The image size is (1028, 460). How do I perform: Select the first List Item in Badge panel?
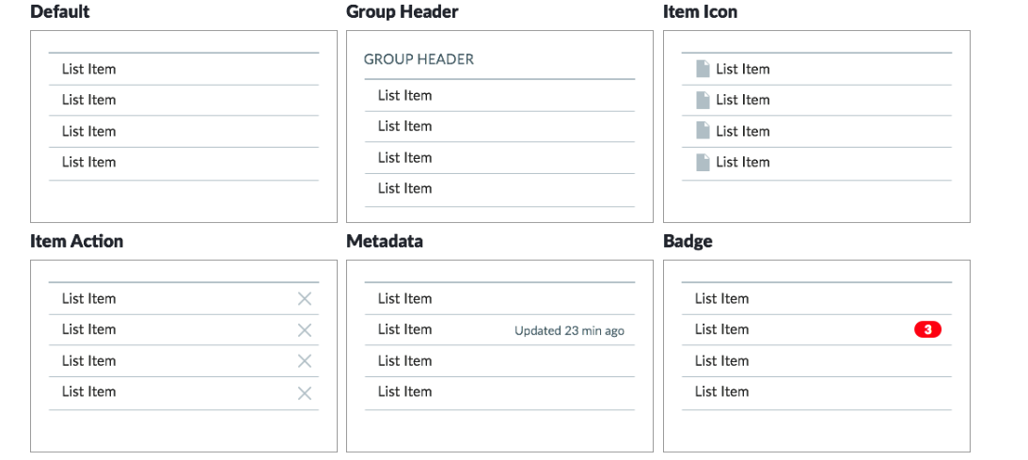817,299
